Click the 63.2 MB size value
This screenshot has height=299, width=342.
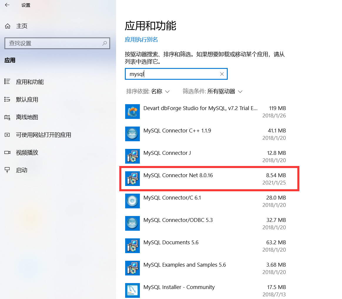(x=276, y=242)
